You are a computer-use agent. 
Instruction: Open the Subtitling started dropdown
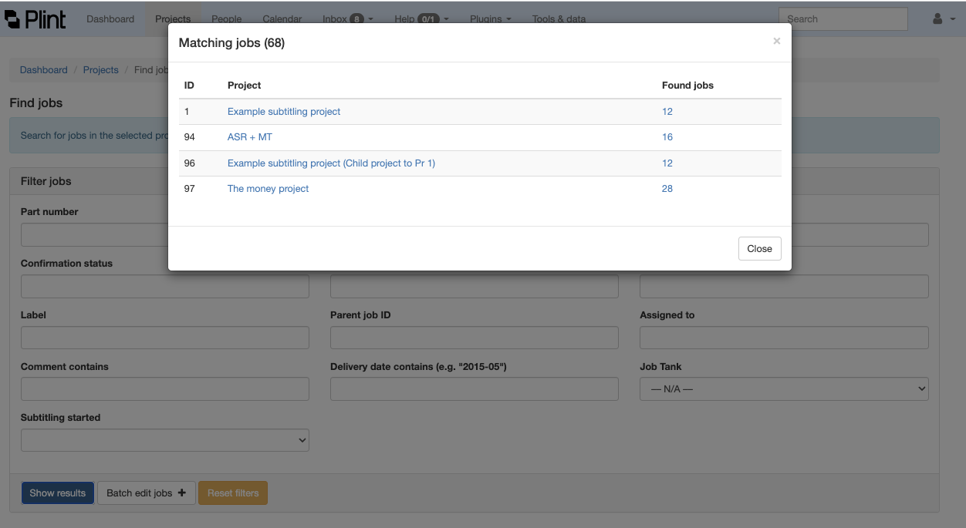tap(165, 440)
